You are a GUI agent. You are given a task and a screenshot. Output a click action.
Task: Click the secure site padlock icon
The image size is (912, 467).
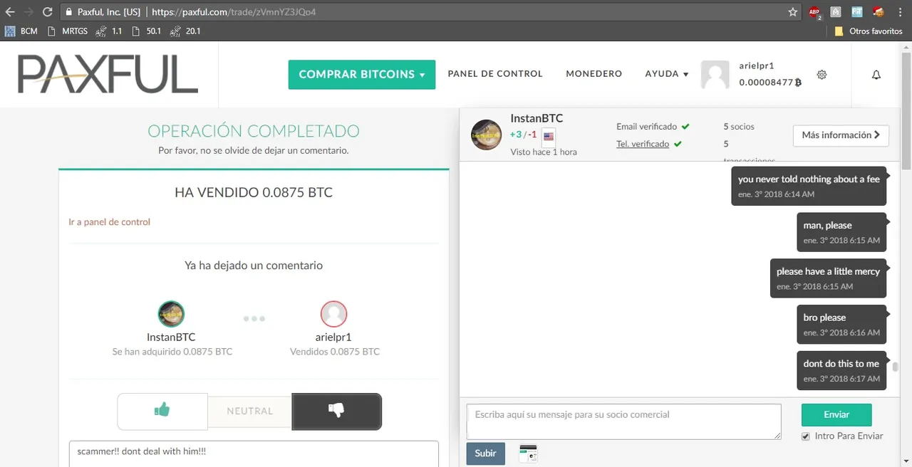[x=68, y=12]
